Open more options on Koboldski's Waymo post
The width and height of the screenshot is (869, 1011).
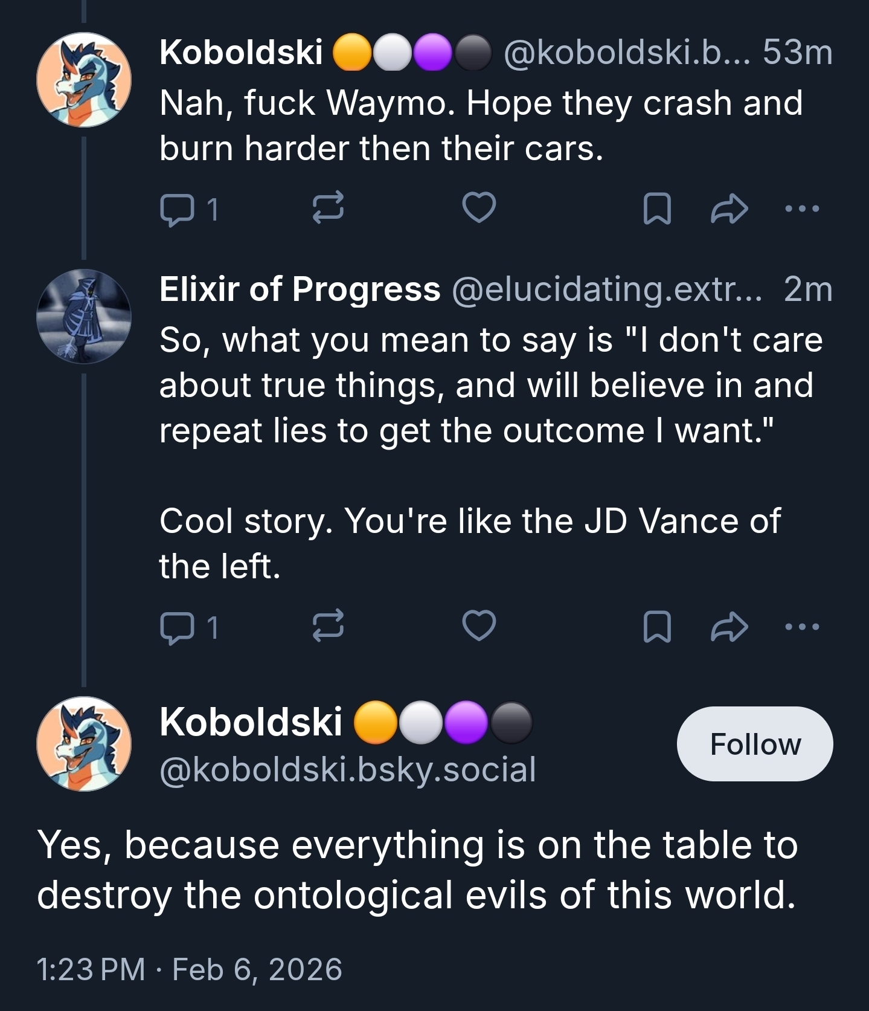point(802,208)
